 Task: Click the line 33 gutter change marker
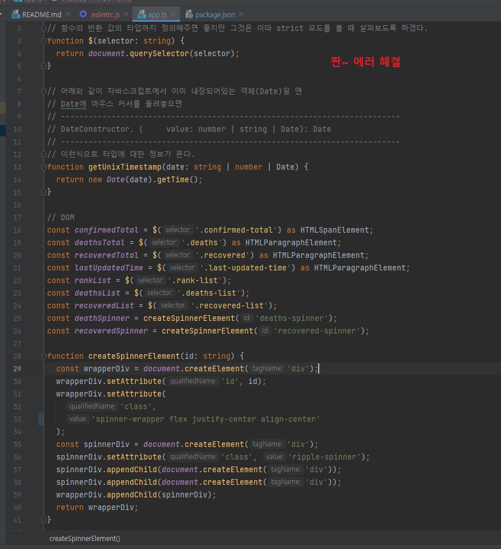(41, 419)
